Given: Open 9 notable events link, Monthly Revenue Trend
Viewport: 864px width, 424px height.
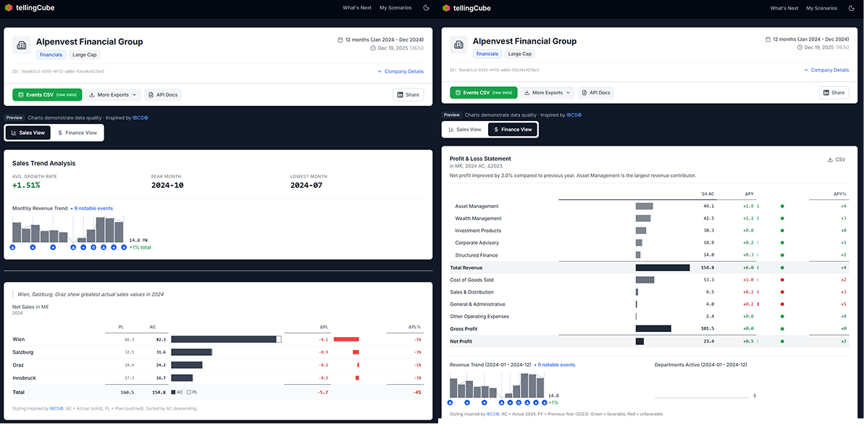Looking at the screenshot, I should [x=93, y=209].
